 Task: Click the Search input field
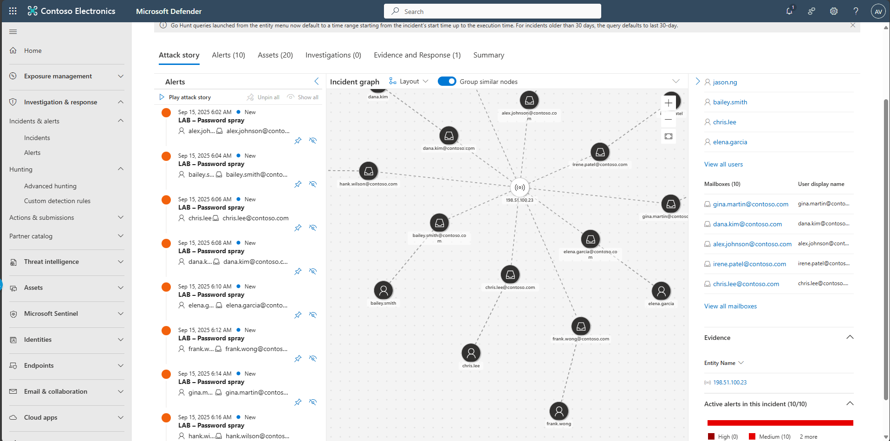[493, 11]
